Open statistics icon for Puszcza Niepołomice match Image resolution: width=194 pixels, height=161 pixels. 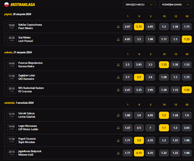click(118, 65)
